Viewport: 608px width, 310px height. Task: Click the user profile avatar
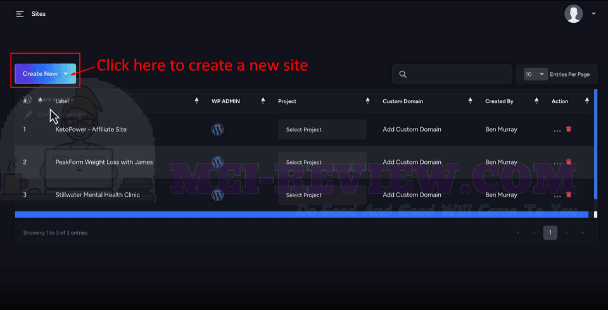[x=574, y=14]
